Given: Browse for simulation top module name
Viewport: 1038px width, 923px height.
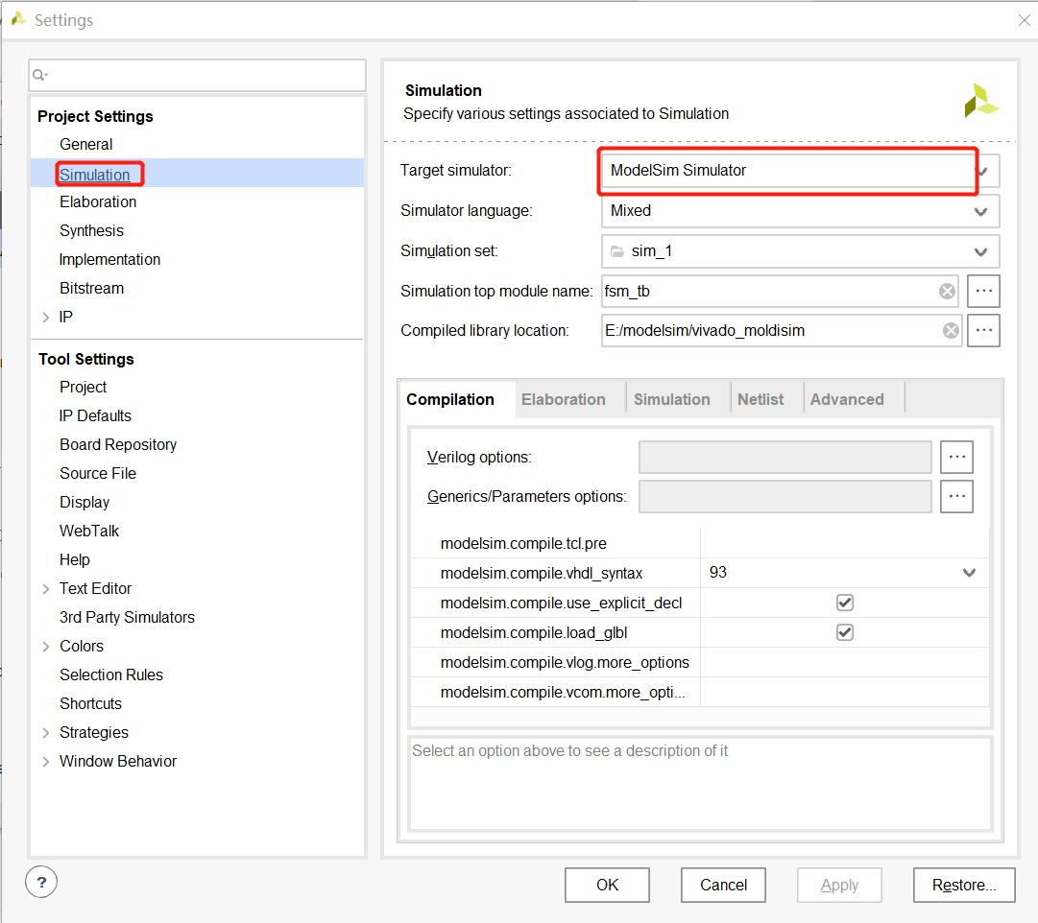Looking at the screenshot, I should (x=983, y=291).
